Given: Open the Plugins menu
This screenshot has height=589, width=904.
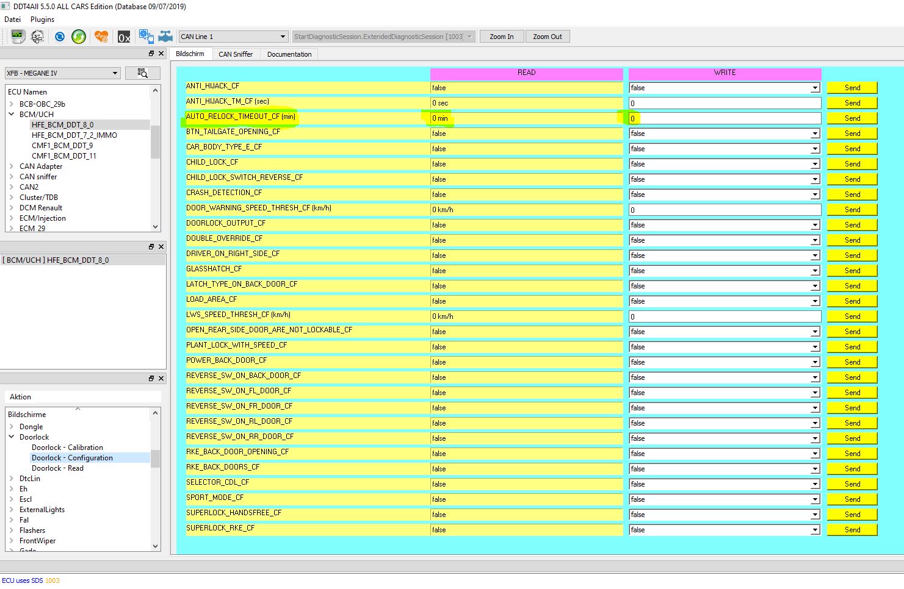Looking at the screenshot, I should tap(42, 19).
